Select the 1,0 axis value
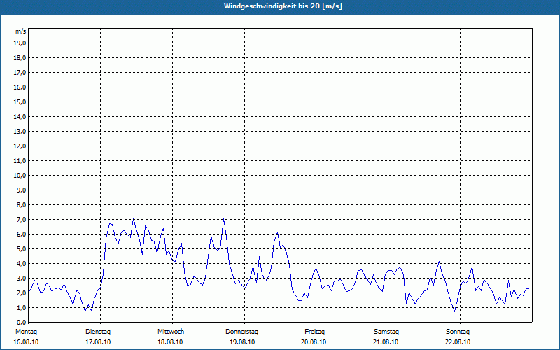Screen dimensions: 560x350 coord(22,308)
